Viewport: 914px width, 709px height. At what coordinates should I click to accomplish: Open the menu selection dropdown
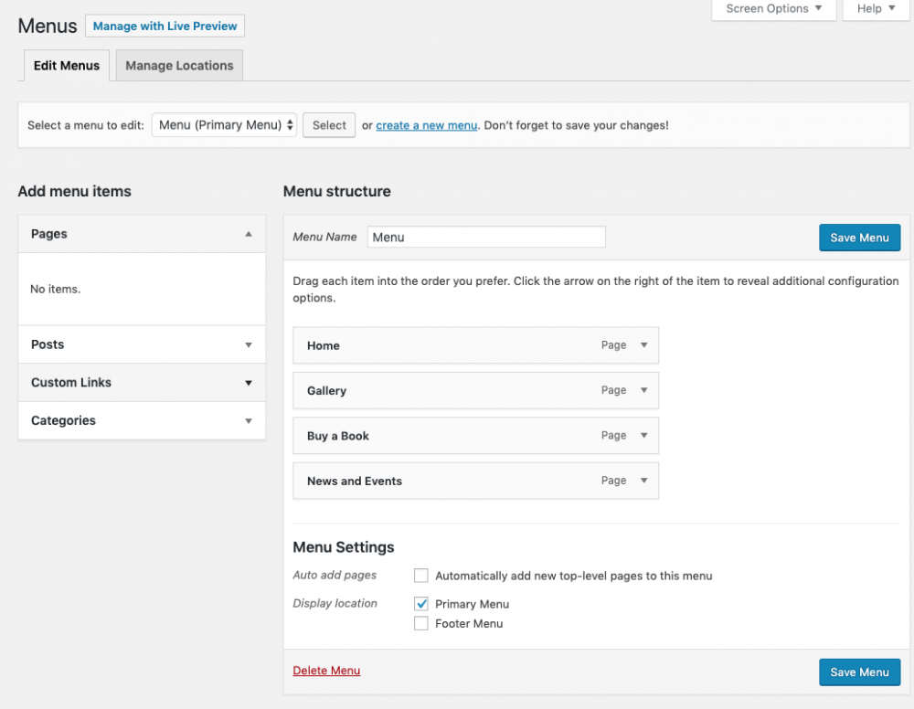coord(225,125)
